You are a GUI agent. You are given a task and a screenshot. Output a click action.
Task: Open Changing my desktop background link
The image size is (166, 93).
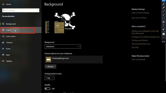(146, 37)
